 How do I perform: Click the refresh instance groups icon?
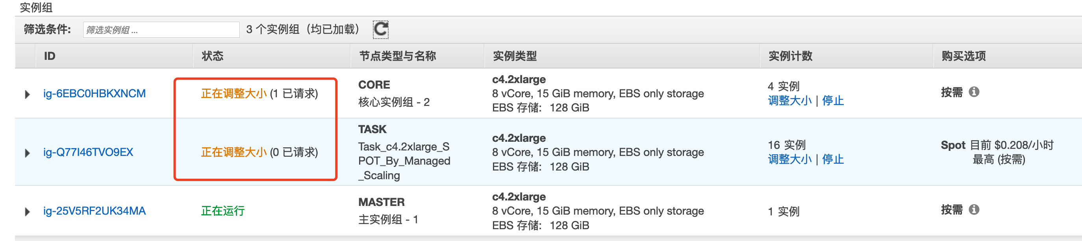coord(380,30)
